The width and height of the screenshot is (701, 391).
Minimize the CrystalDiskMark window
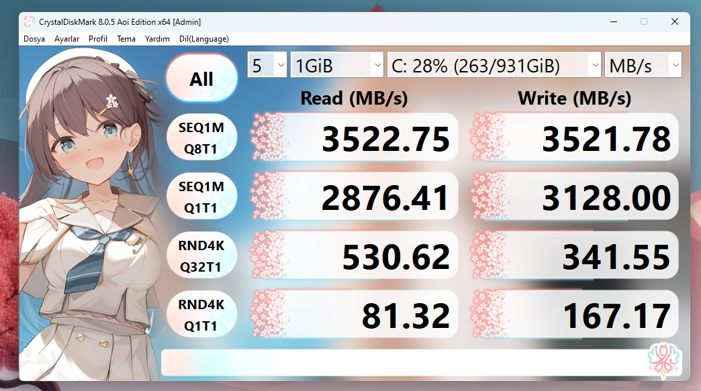tap(614, 21)
